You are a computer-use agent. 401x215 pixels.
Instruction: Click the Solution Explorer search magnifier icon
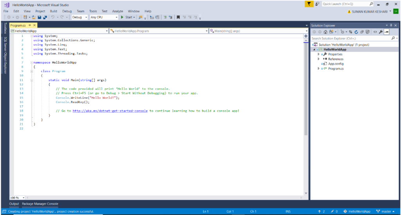[x=393, y=38]
